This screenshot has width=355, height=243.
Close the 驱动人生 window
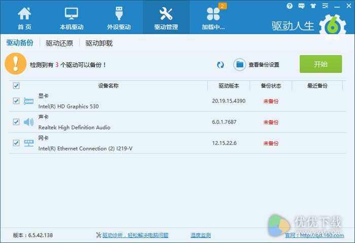tap(349, 6)
